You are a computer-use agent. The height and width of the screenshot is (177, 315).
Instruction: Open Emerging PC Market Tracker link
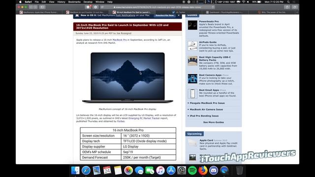tap(144, 118)
